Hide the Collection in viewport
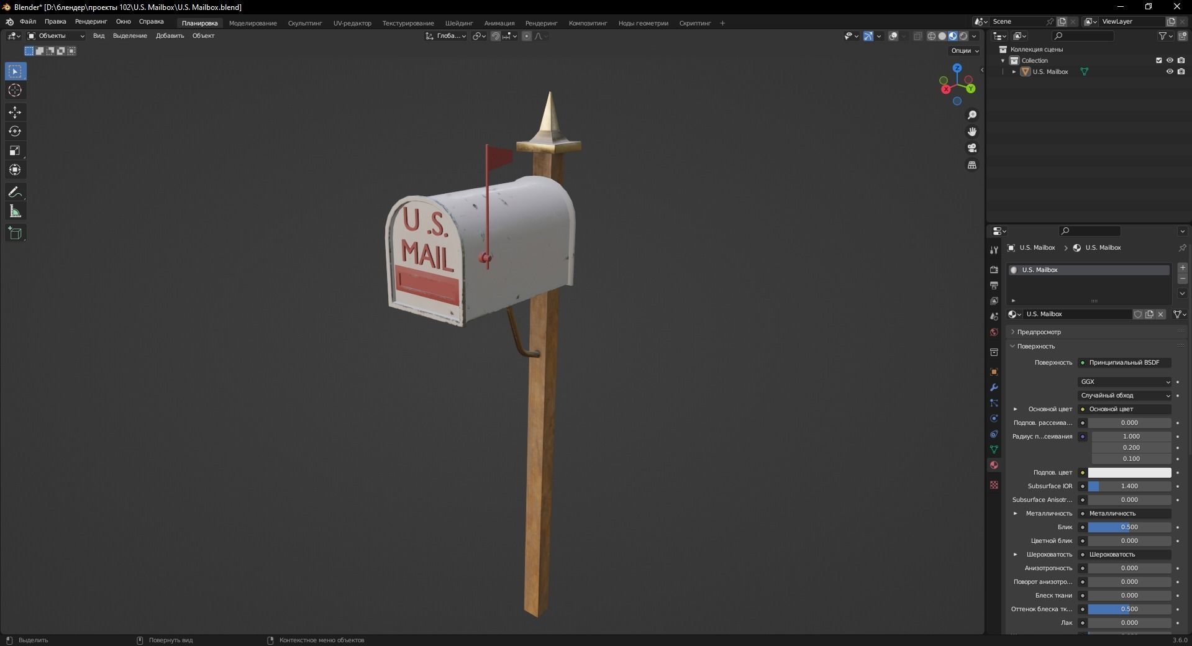The height and width of the screenshot is (646, 1192). [x=1170, y=60]
